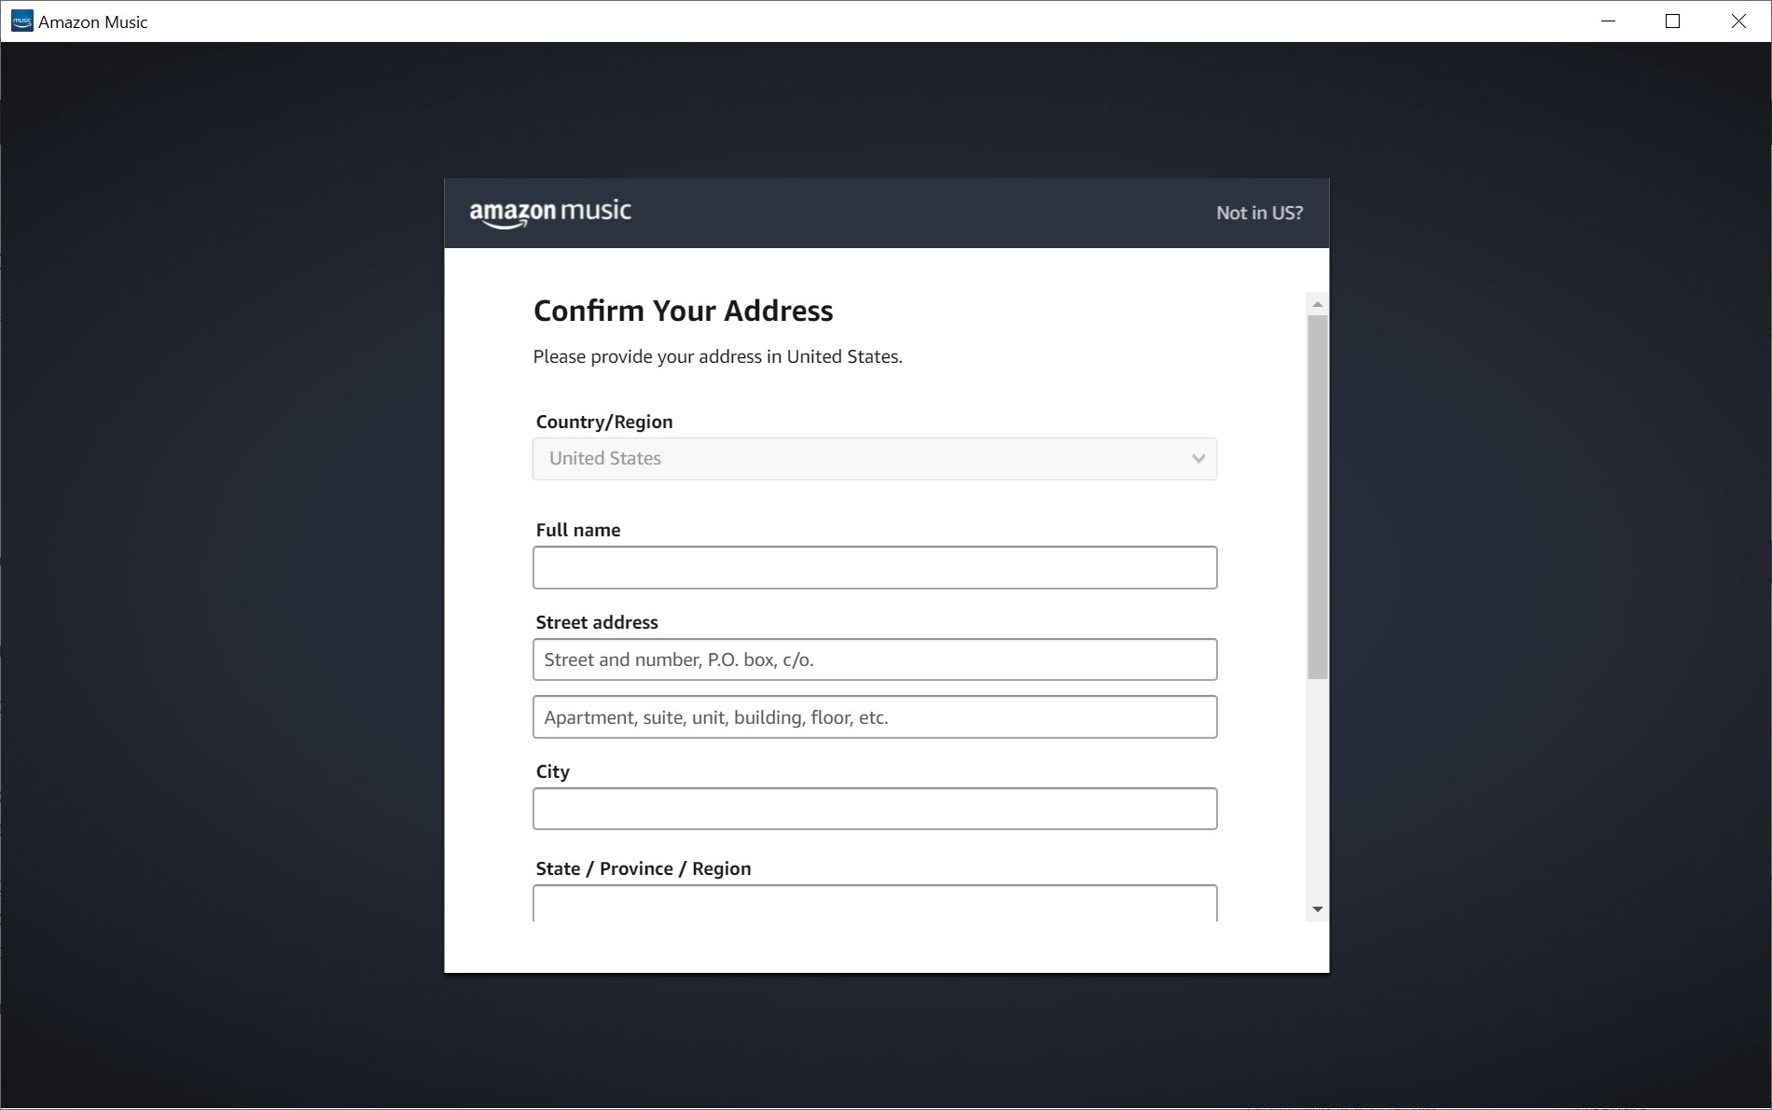
Task: Click the street and number address field
Action: click(874, 659)
